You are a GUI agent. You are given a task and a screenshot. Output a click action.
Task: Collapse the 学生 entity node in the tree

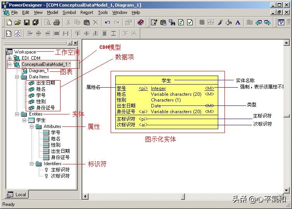pyautogui.click(x=24, y=120)
